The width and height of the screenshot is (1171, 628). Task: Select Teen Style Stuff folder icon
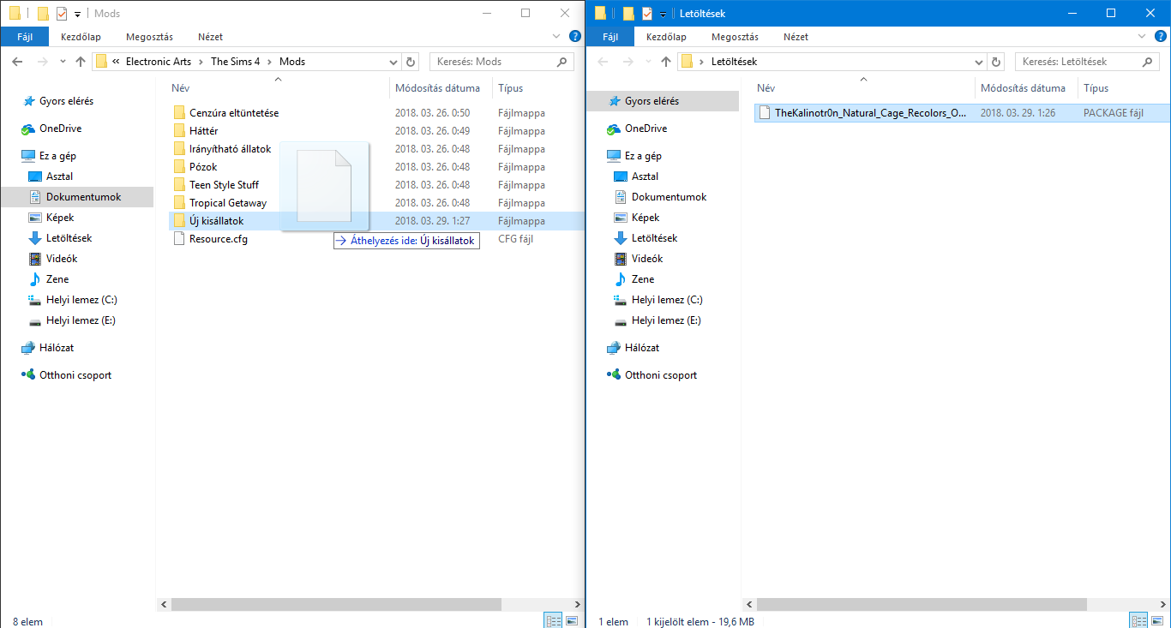pyautogui.click(x=179, y=185)
